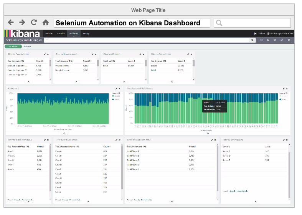The height and width of the screenshot is (215, 302).
Task: Select the failed row in Filter by Status
Action: pos(171,70)
